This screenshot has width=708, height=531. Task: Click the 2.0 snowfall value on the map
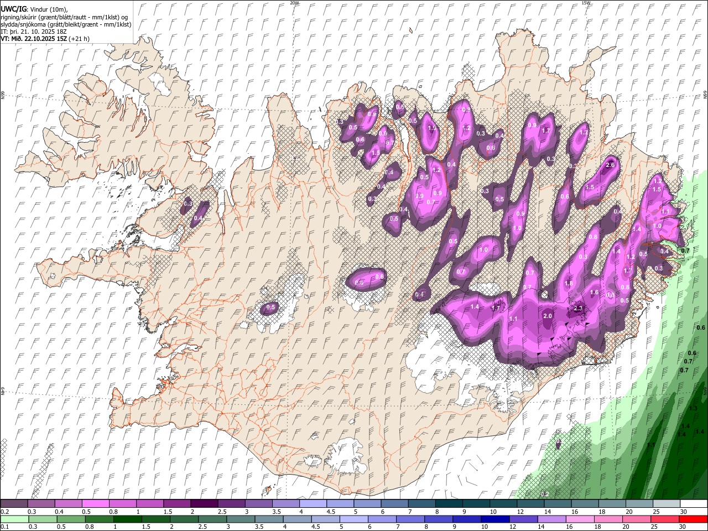548,316
